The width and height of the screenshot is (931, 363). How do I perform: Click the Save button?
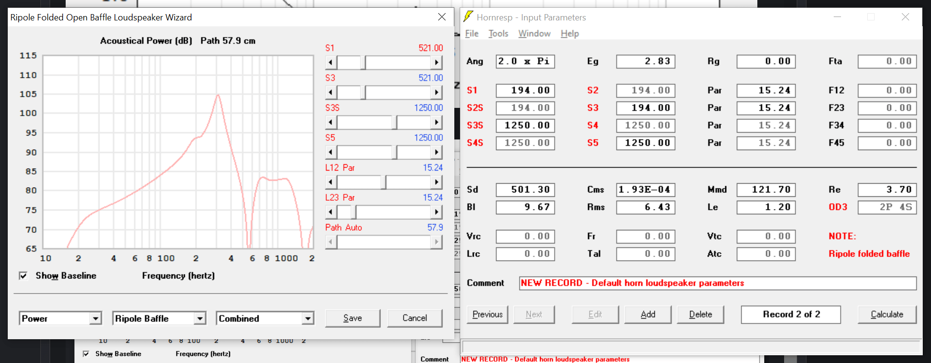tap(353, 318)
